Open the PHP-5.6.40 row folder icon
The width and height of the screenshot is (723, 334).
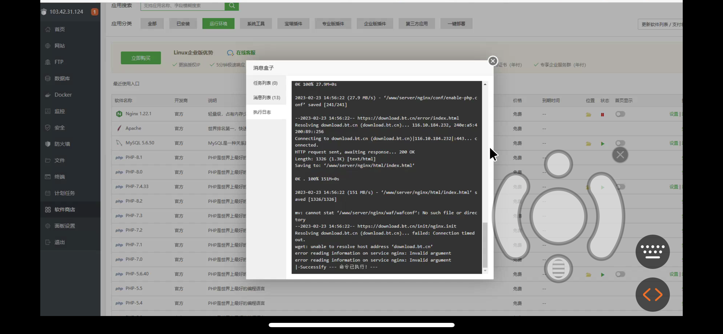589,275
